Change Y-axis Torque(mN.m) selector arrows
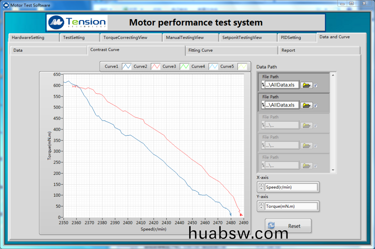375x249 pixels. tap(261, 206)
